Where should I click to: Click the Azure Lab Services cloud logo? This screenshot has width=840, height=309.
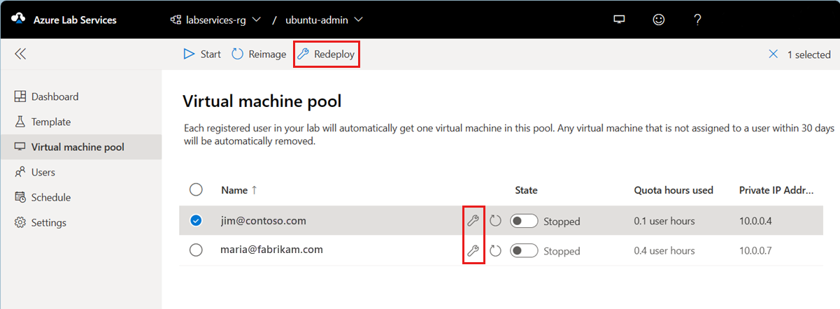point(18,20)
